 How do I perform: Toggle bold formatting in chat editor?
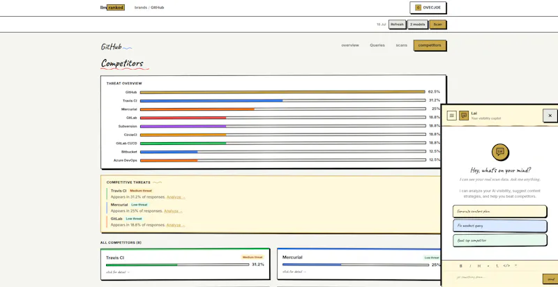(x=461, y=265)
